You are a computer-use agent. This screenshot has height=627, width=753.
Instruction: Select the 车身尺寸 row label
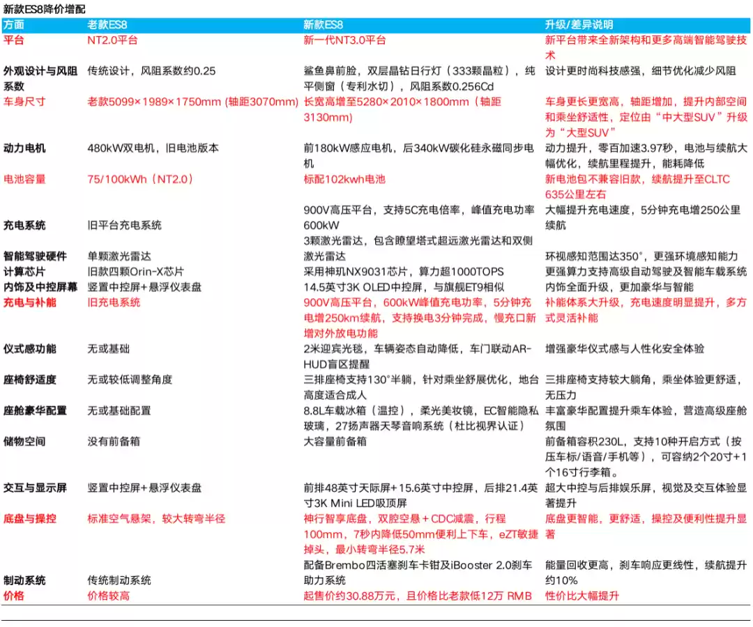(x=24, y=102)
